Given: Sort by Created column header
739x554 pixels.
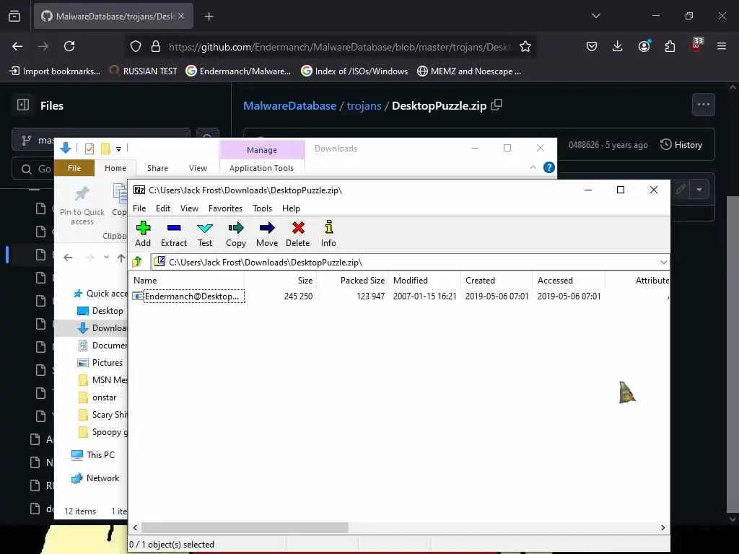Looking at the screenshot, I should tap(497, 281).
